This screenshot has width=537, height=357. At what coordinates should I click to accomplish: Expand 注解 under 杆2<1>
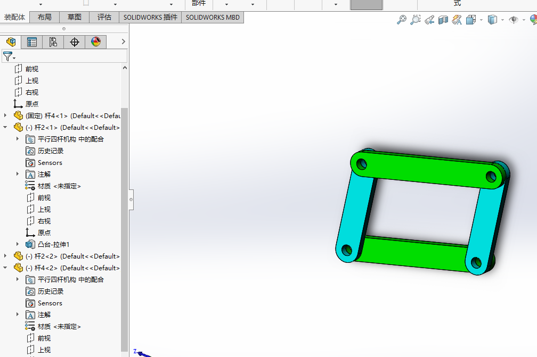(x=18, y=174)
